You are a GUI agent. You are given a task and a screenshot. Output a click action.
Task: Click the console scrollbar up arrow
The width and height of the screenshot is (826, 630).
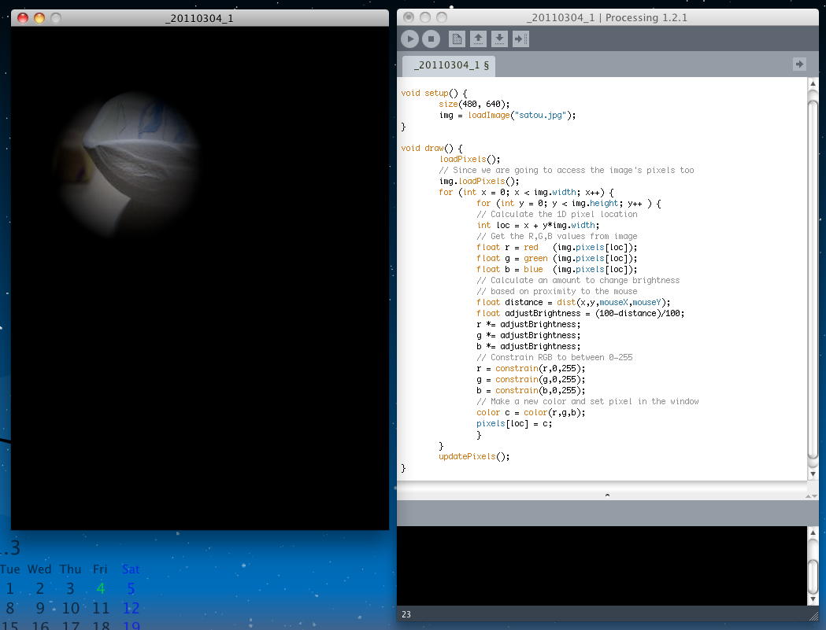point(813,534)
